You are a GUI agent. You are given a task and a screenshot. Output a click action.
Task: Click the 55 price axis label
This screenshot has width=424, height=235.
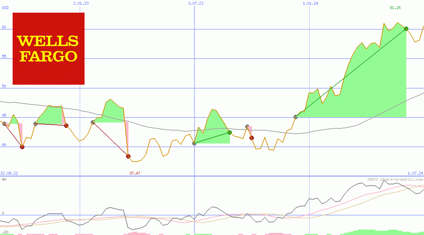click(x=4, y=57)
